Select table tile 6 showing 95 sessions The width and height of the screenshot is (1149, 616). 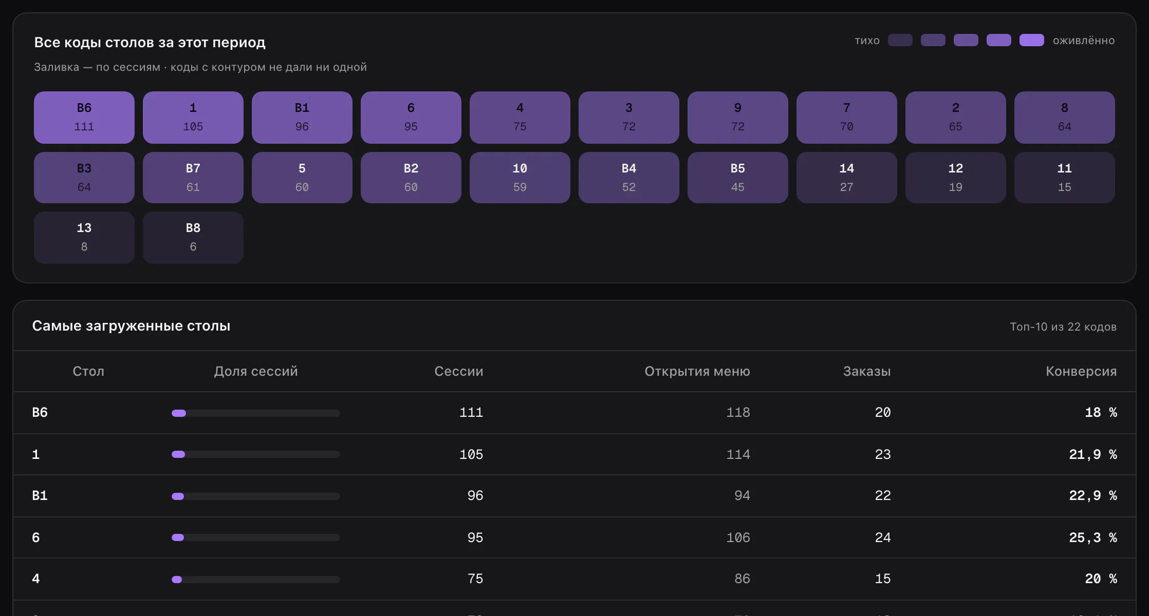pyautogui.click(x=411, y=118)
